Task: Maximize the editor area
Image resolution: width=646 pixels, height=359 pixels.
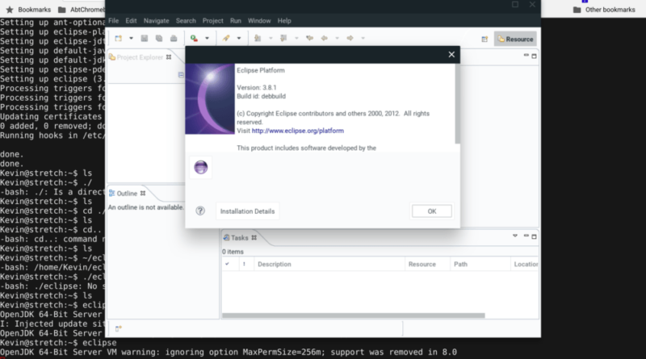Action: coord(535,56)
